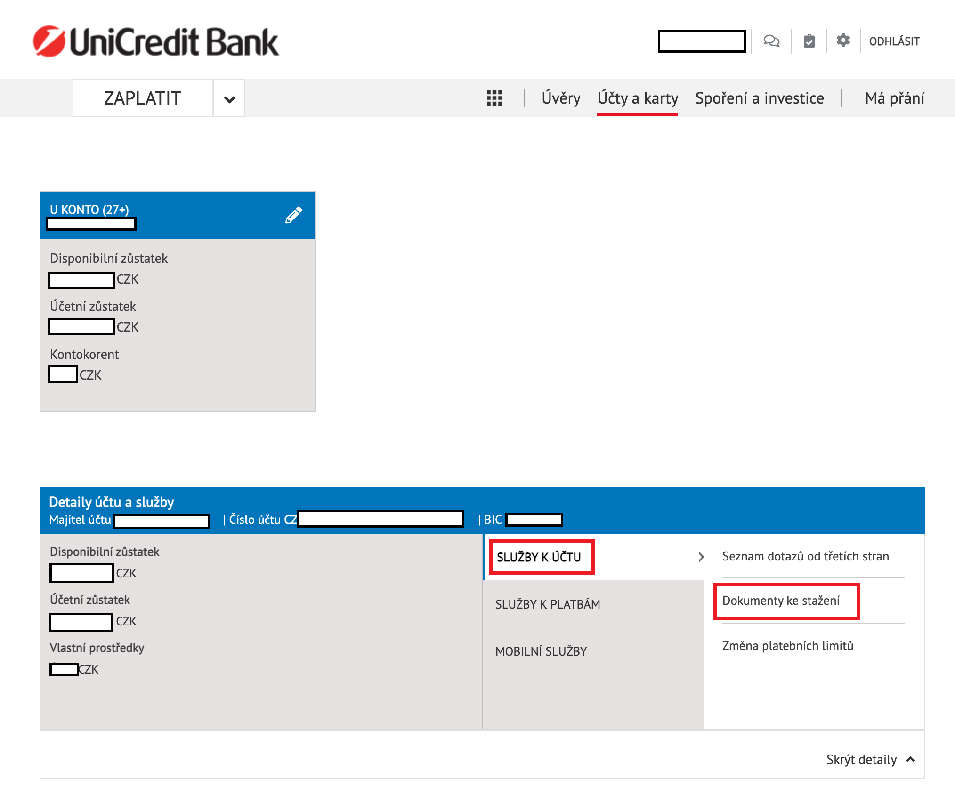The image size is (955, 796).
Task: Click the BIC label
Action: click(x=493, y=520)
